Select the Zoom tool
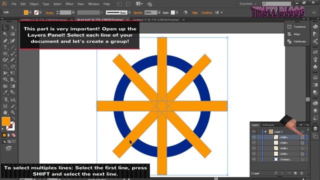This screenshot has width=320, height=180. 12,112
